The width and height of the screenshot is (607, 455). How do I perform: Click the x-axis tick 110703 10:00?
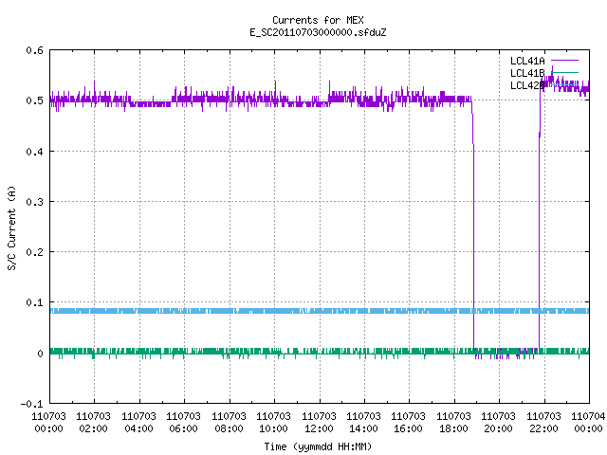pos(273,423)
